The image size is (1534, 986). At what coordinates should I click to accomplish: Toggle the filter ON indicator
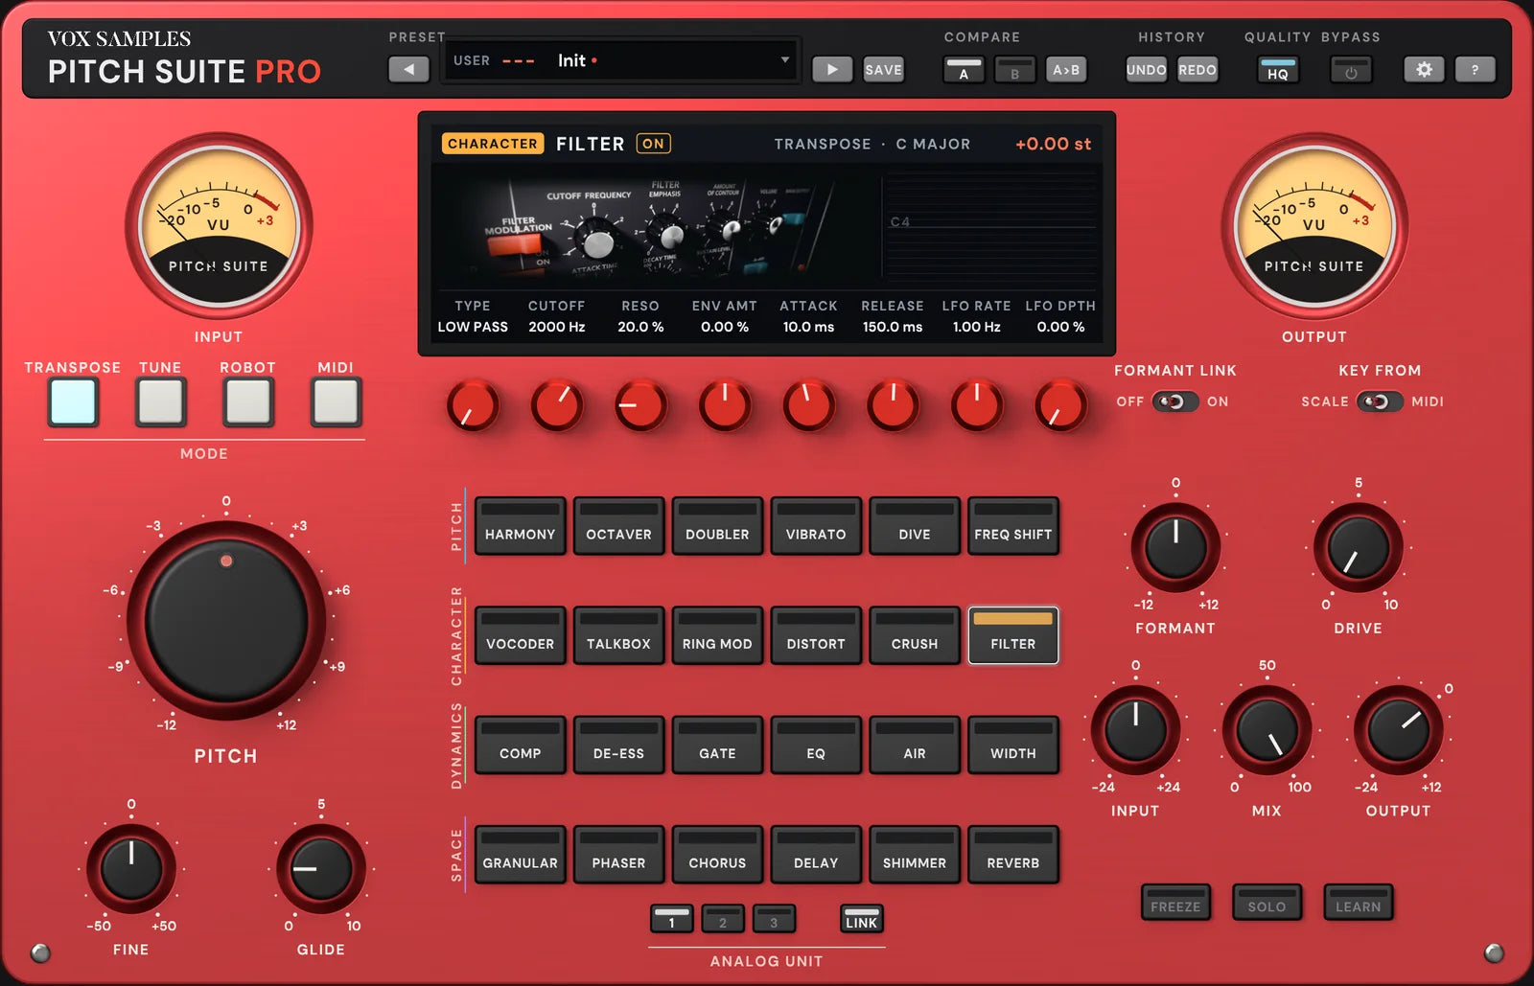coord(653,144)
